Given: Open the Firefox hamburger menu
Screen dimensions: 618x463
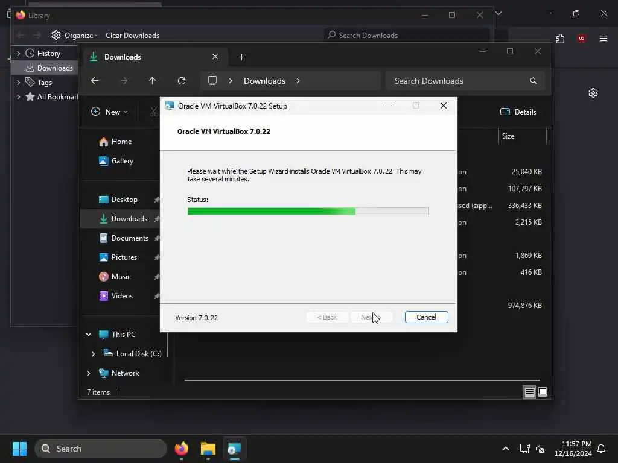Looking at the screenshot, I should [604, 38].
